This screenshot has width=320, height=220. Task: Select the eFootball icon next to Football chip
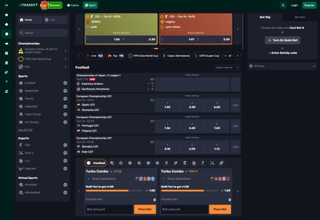(112, 163)
